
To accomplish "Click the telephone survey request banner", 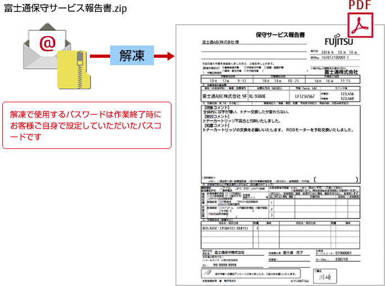I will 251,274.
